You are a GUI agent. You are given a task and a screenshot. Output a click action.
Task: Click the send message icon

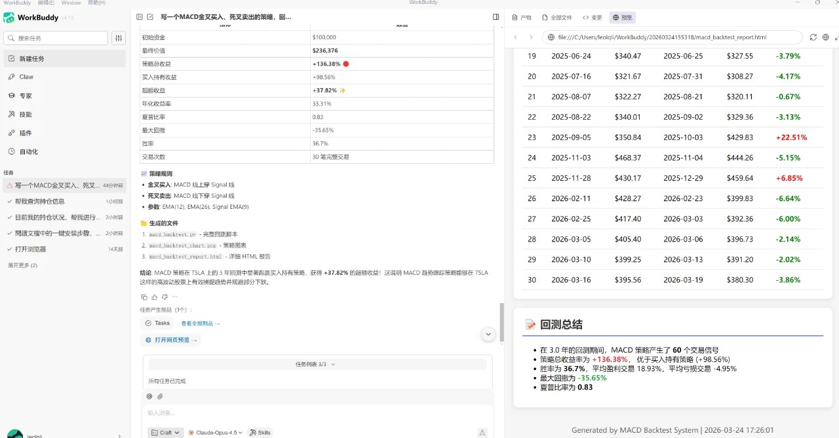(x=482, y=432)
